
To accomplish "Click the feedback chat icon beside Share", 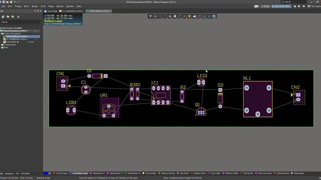I will (256, 6).
